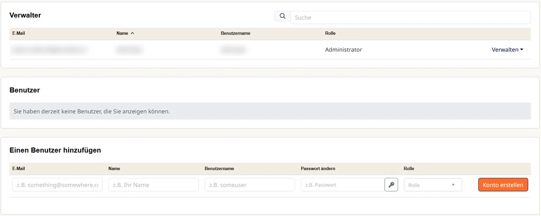The height and width of the screenshot is (216, 541).
Task: Click the key icon to generate password
Action: pyautogui.click(x=391, y=185)
